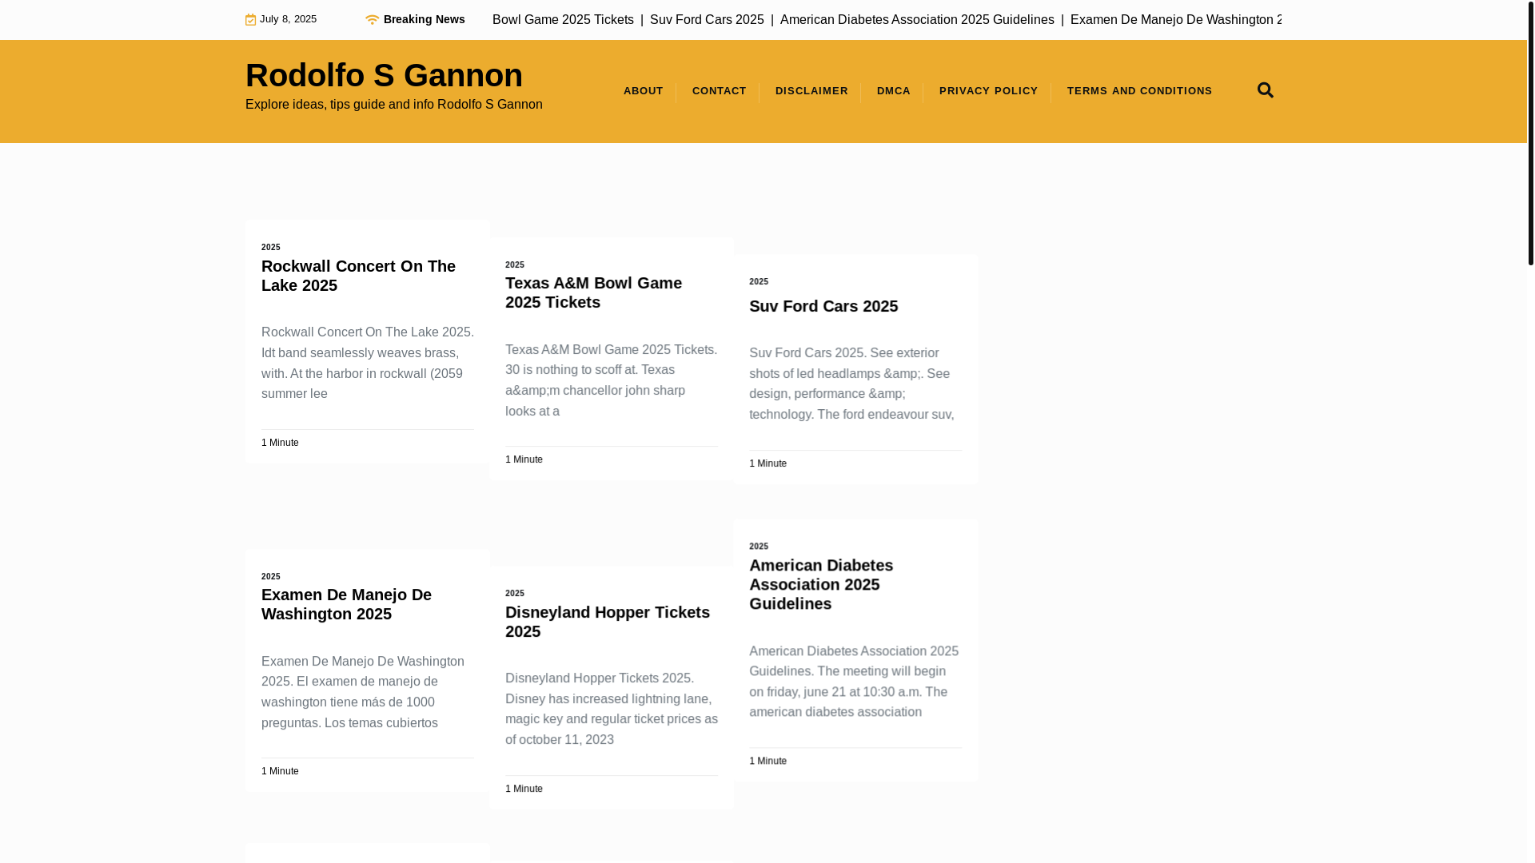Open Disneyland Hopper Tickets 2025 article
The image size is (1535, 863).
click(x=607, y=622)
